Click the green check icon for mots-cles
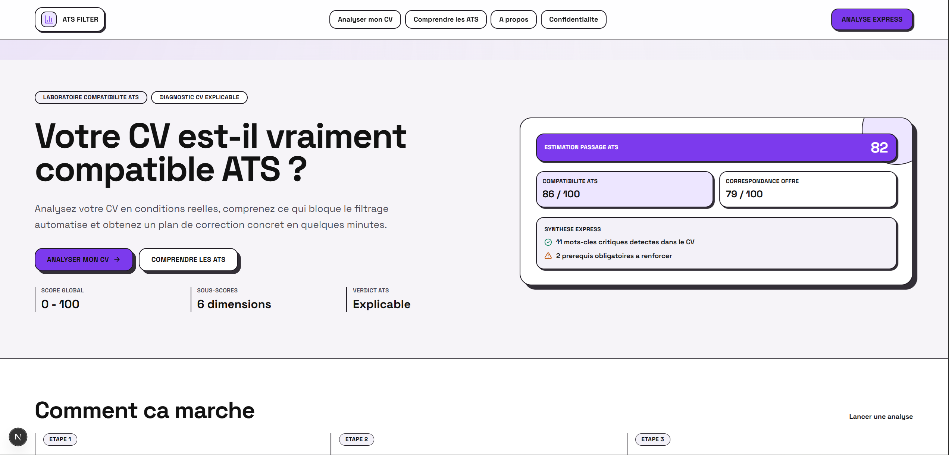Viewport: 949px width, 455px height. (548, 242)
